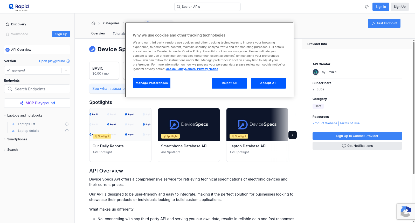Select Discovery in the sidebar
415x223 pixels.
19,24
